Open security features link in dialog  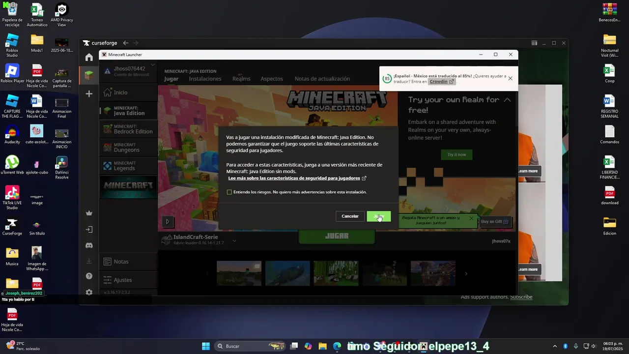tap(297, 178)
